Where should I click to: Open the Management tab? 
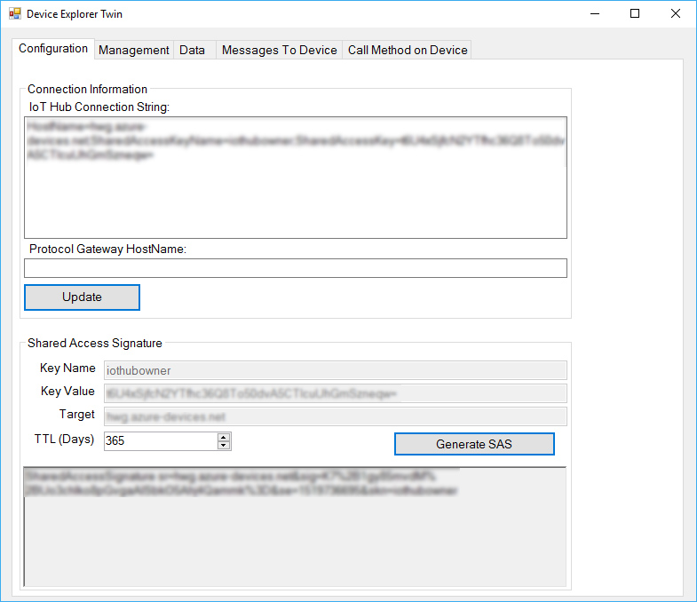click(134, 51)
